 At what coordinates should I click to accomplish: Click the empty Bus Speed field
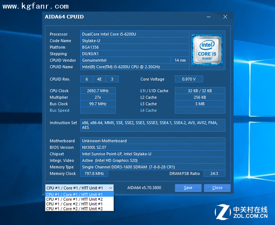click(98, 110)
